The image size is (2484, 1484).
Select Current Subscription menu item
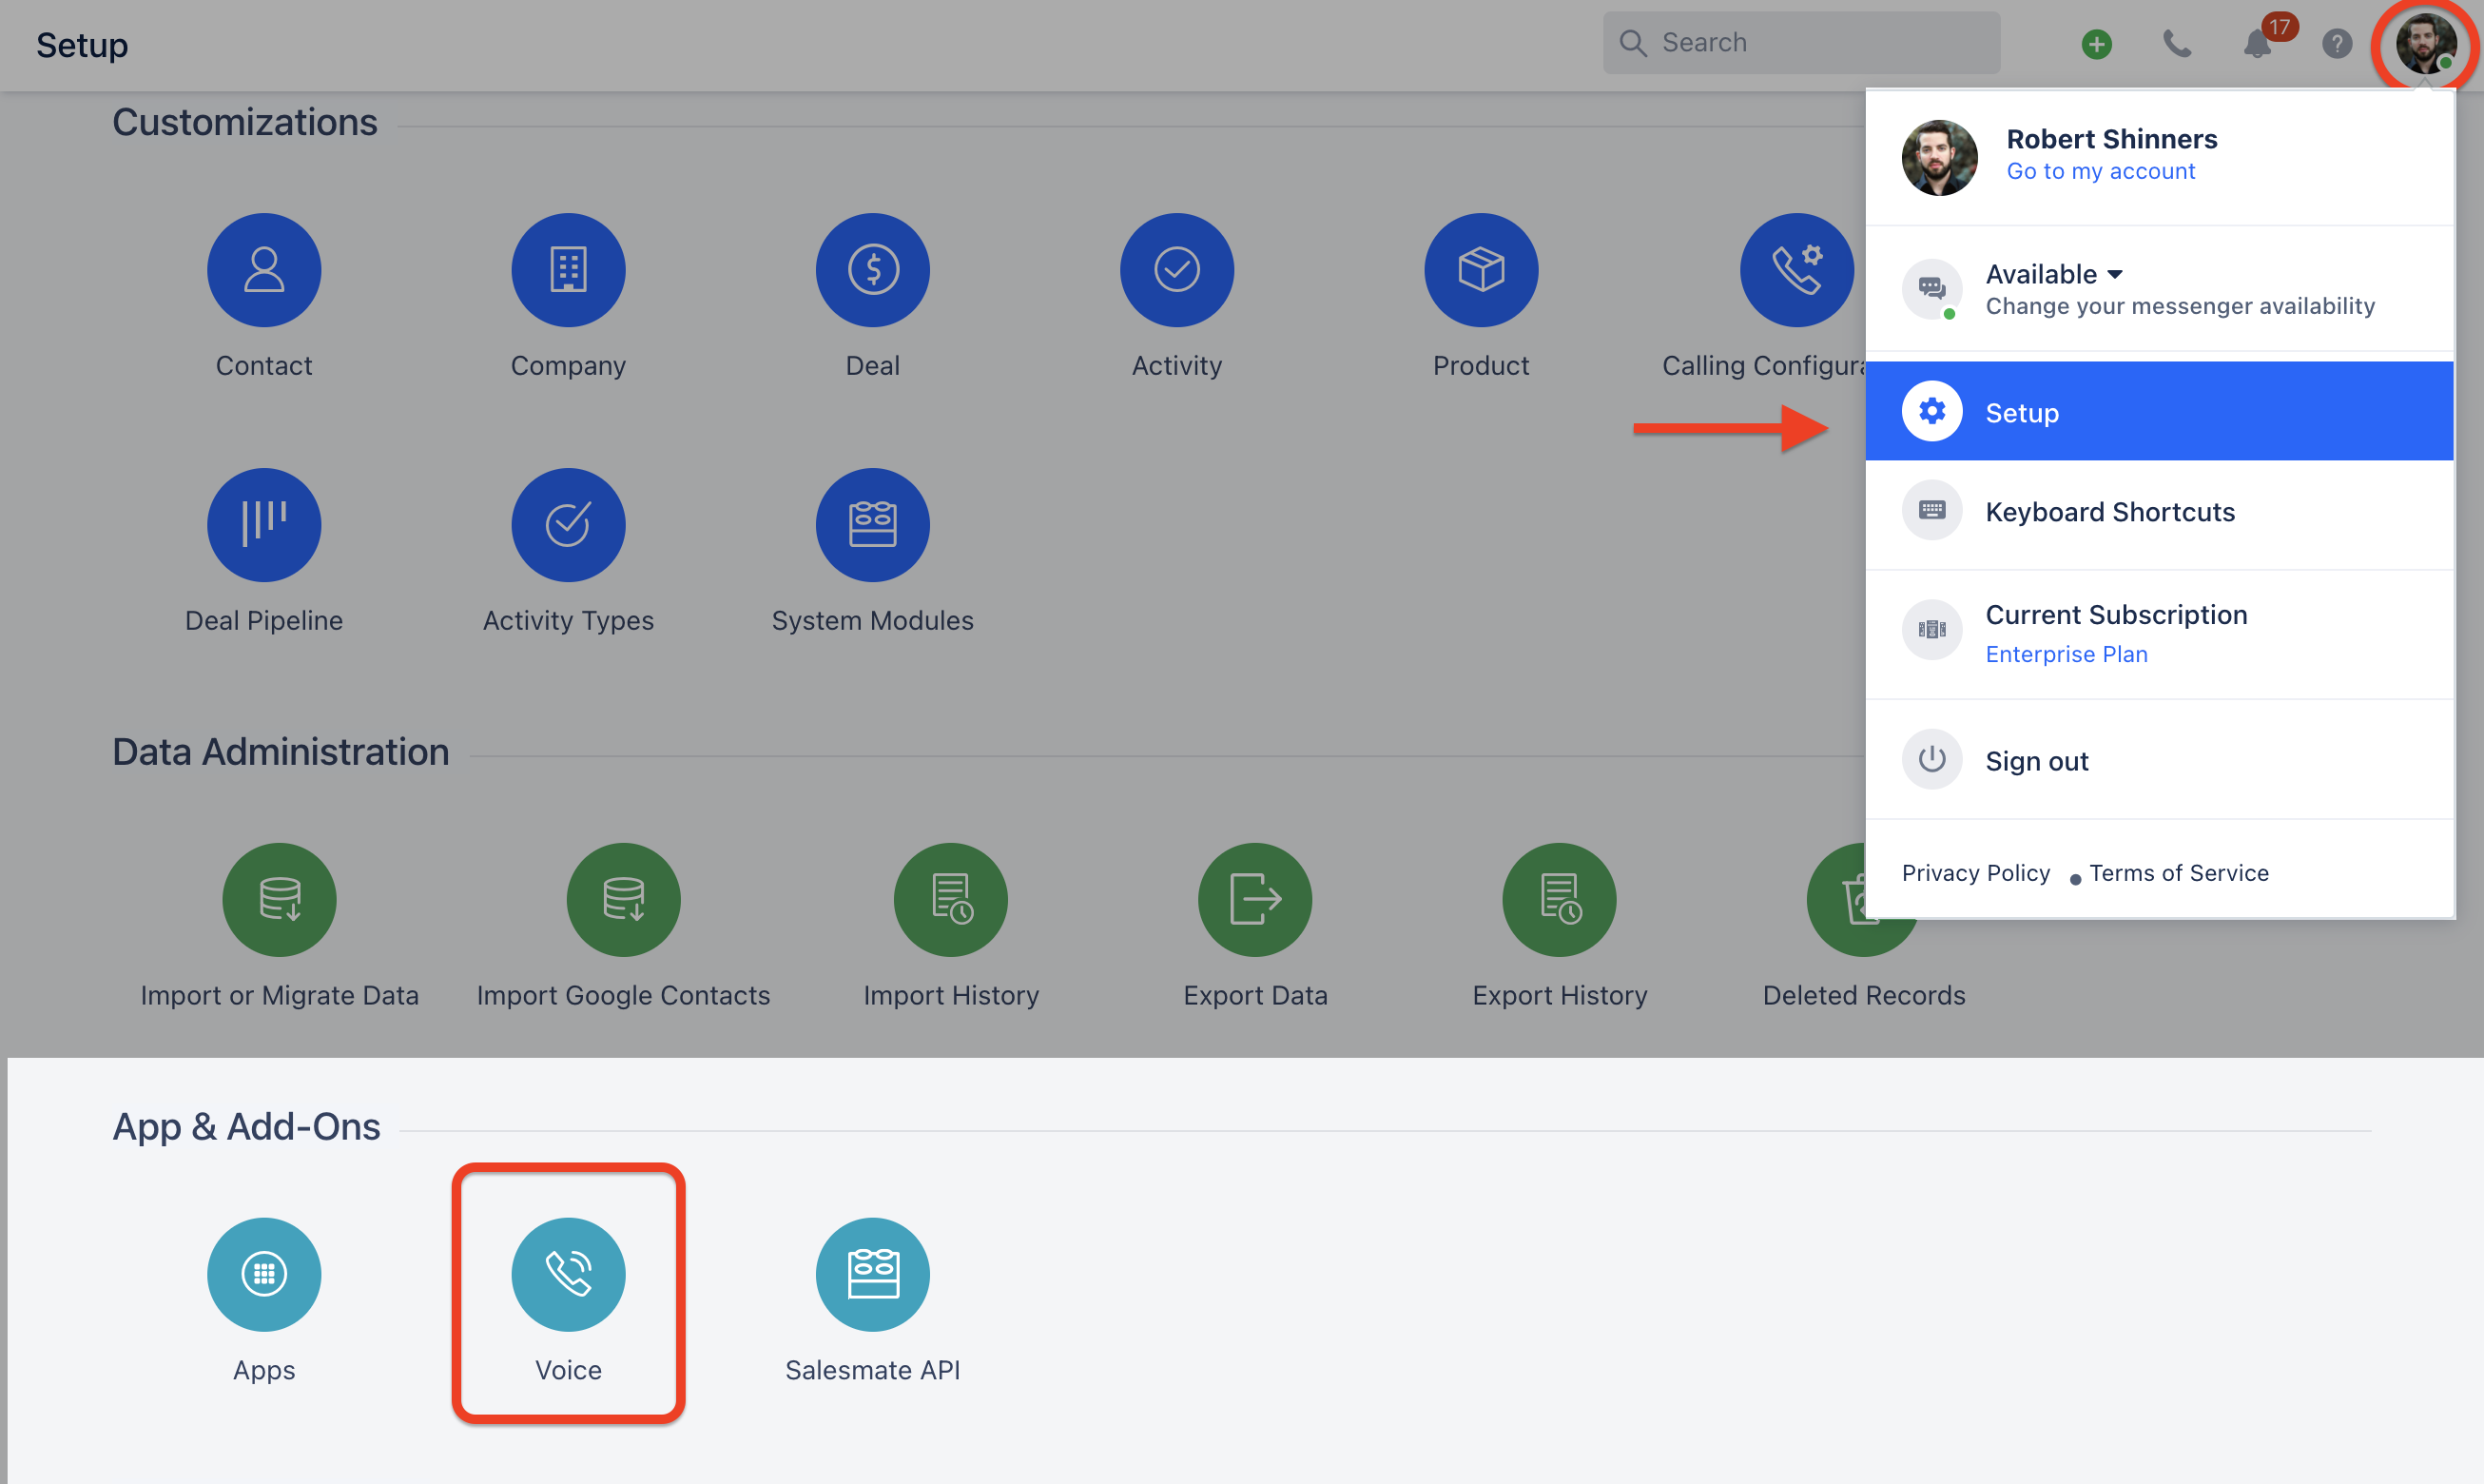pos(2159,634)
